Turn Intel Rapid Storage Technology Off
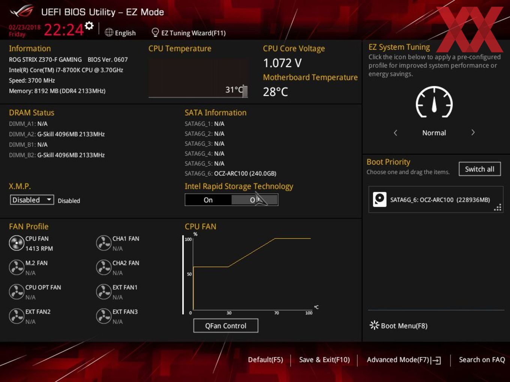 pyautogui.click(x=255, y=200)
